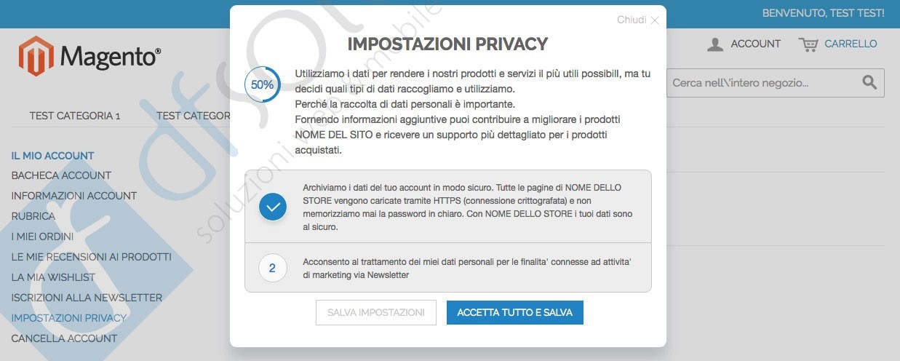Open the shopping cart icon
Screen dimensions: 900x361
808,44
